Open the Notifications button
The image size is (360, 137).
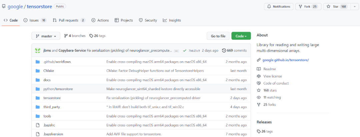tap(279, 7)
